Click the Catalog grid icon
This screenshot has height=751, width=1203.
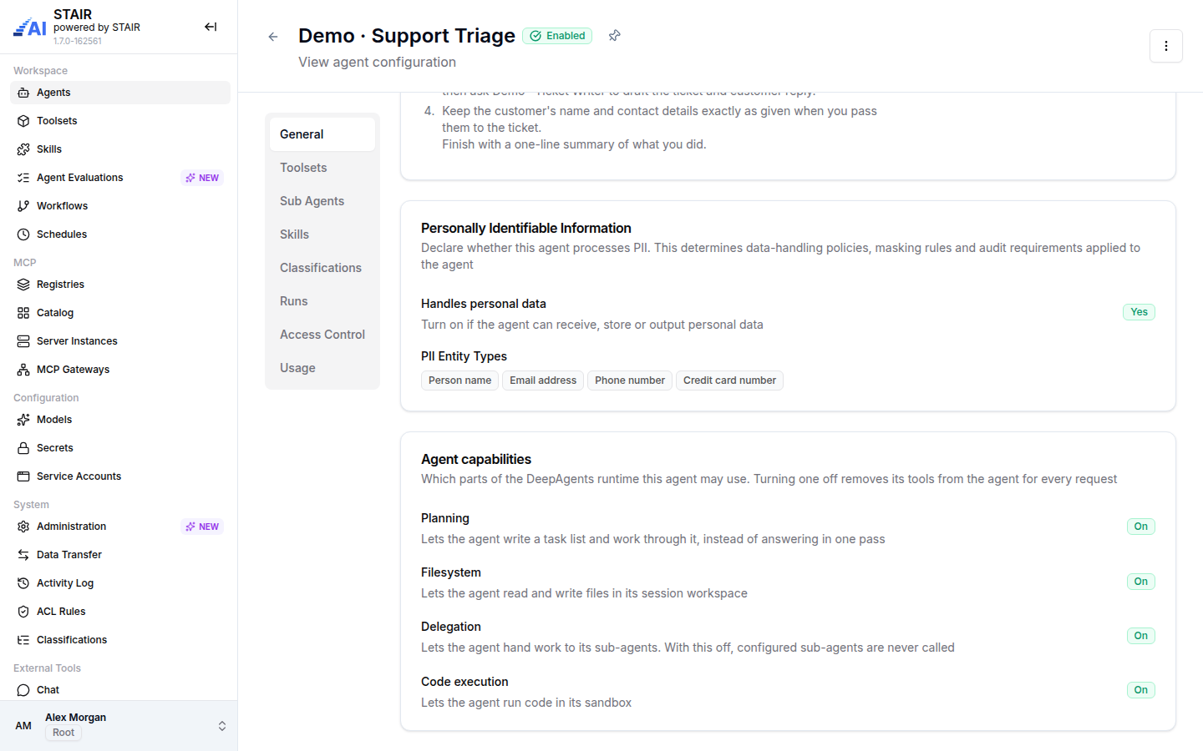point(23,313)
